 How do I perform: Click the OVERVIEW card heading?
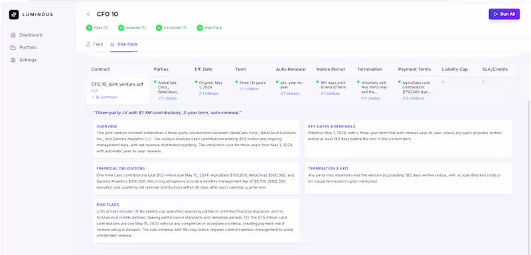[107, 126]
